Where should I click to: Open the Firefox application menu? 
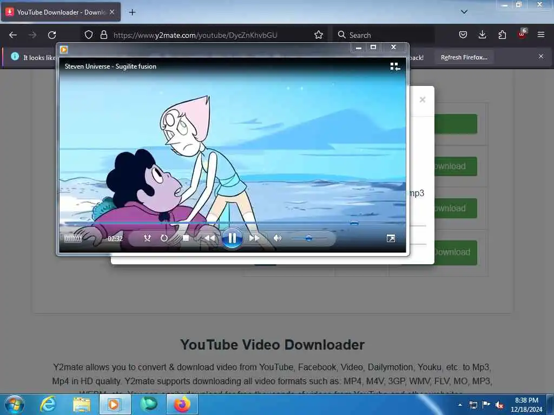(x=541, y=35)
